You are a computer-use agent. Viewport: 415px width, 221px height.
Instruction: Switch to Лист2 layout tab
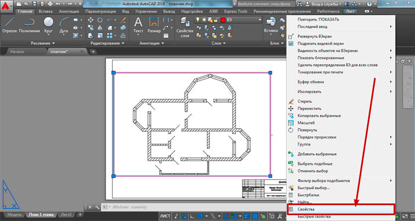[66, 214]
